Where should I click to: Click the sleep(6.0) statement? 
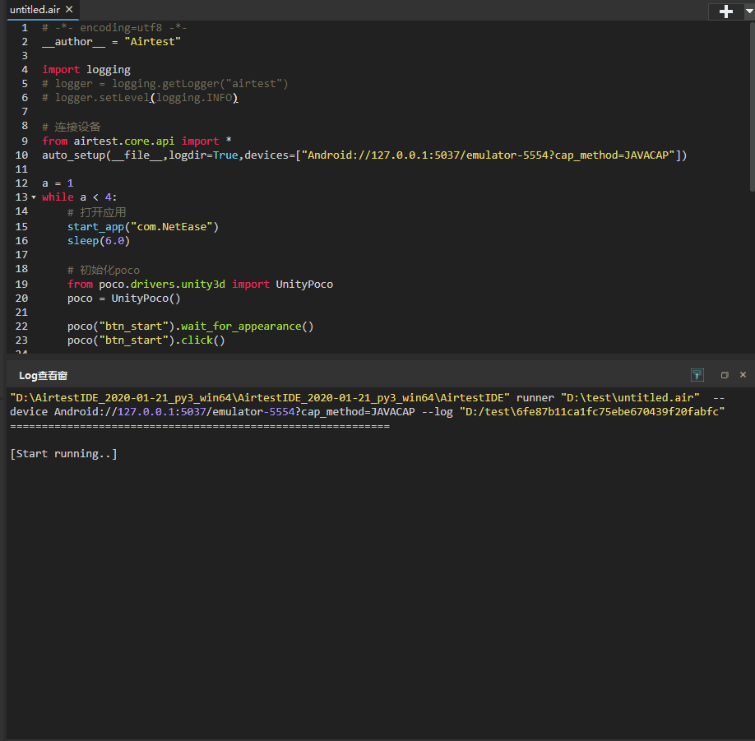99,241
